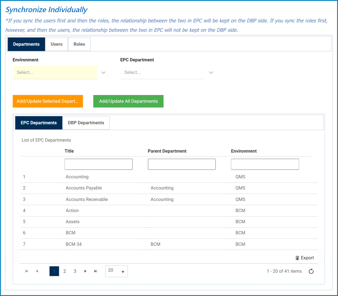Image resolution: width=338 pixels, height=296 pixels.
Task: Switch to the Roles tab
Action: 79,44
